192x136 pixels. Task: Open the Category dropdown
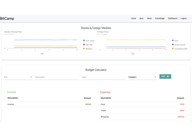(142, 77)
